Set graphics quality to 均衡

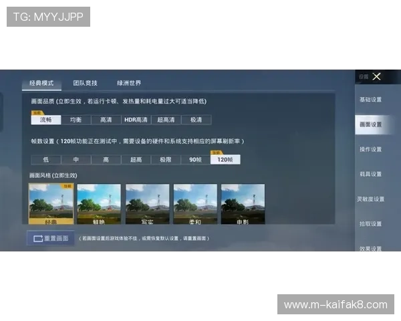[x=76, y=120]
